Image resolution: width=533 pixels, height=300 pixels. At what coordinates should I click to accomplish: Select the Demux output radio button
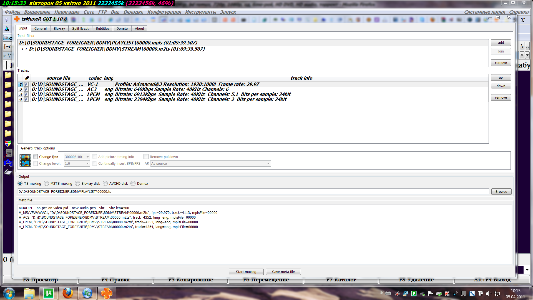click(133, 183)
